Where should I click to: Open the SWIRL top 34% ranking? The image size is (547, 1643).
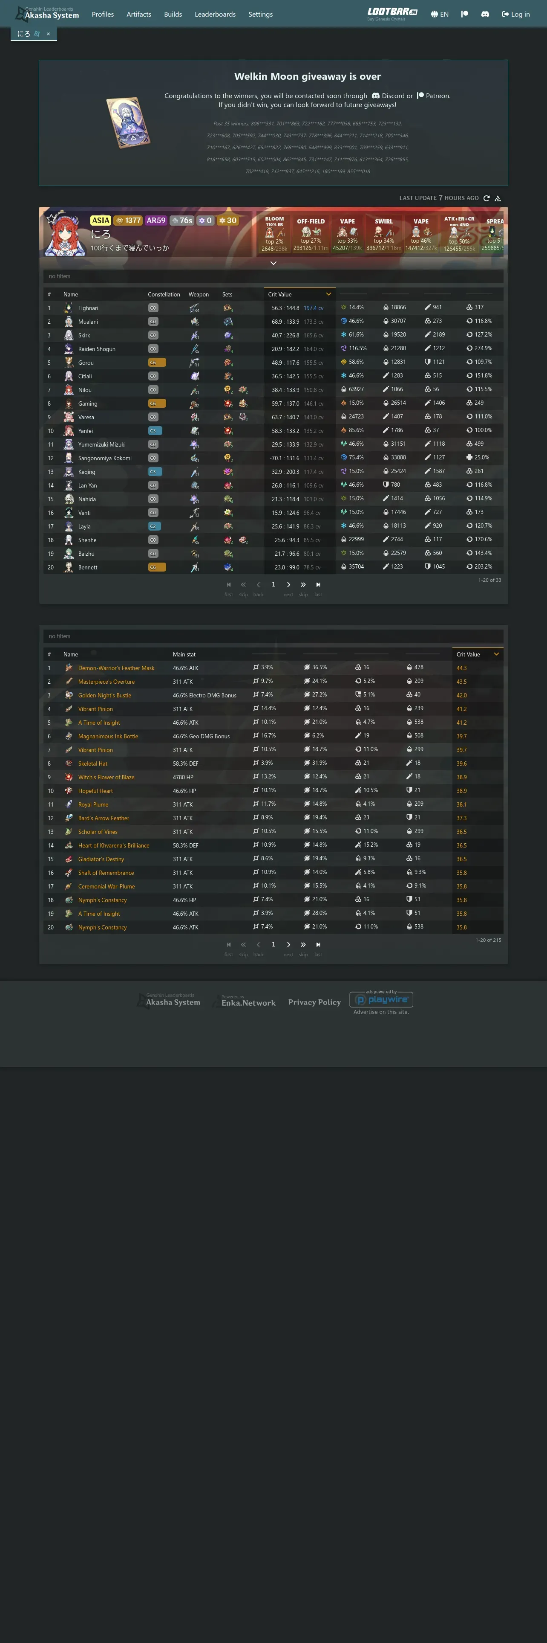click(x=383, y=233)
